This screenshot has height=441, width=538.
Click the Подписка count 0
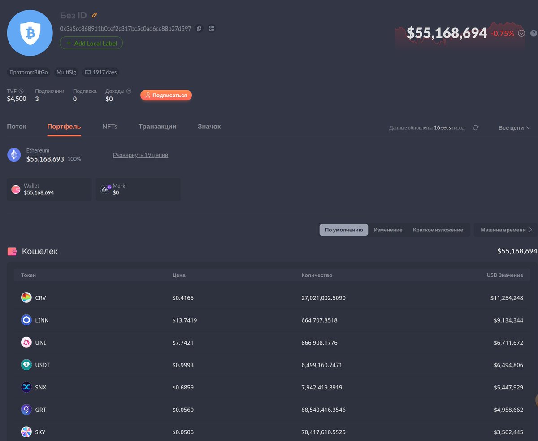(75, 99)
